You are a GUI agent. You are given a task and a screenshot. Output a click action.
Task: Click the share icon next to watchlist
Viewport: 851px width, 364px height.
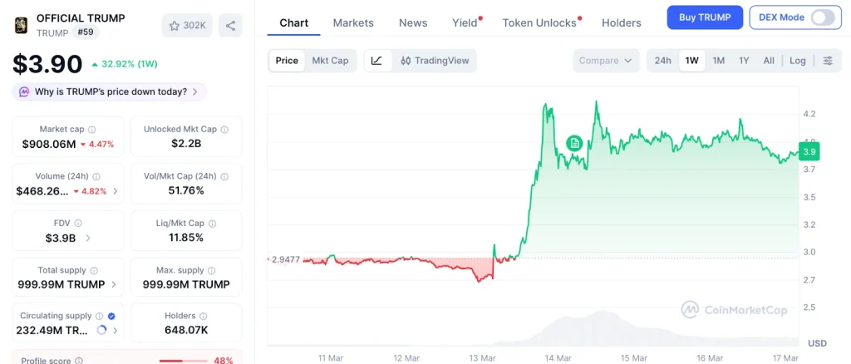(x=230, y=26)
